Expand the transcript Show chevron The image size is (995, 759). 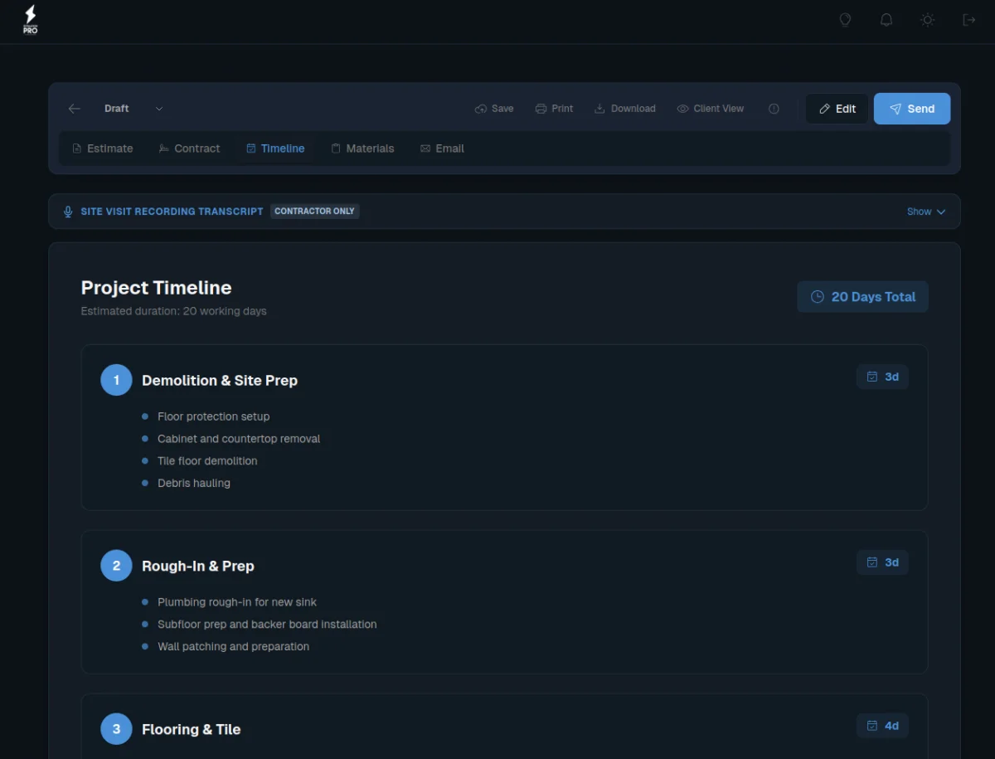pos(940,212)
